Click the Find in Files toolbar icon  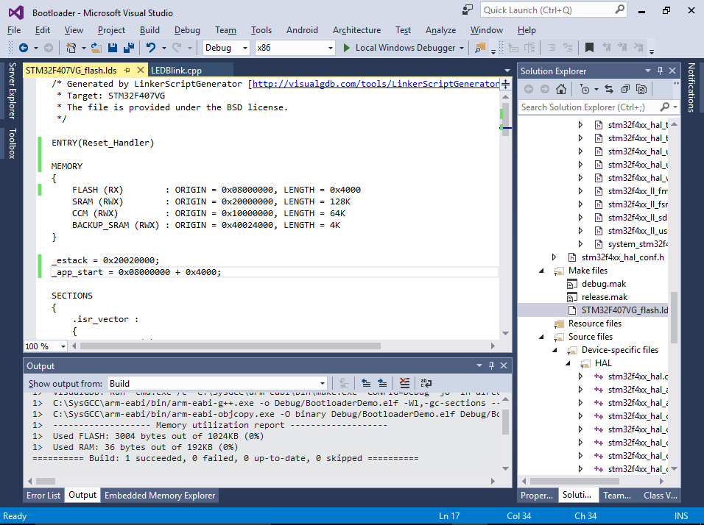pos(480,48)
